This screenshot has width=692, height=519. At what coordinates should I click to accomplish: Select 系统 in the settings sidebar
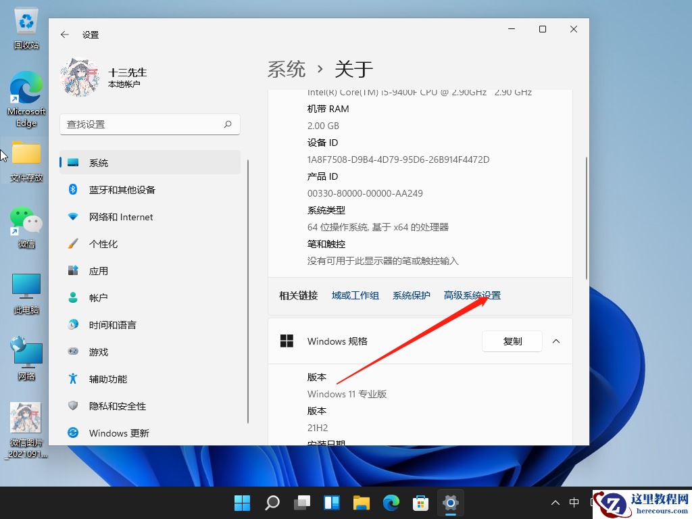(99, 162)
